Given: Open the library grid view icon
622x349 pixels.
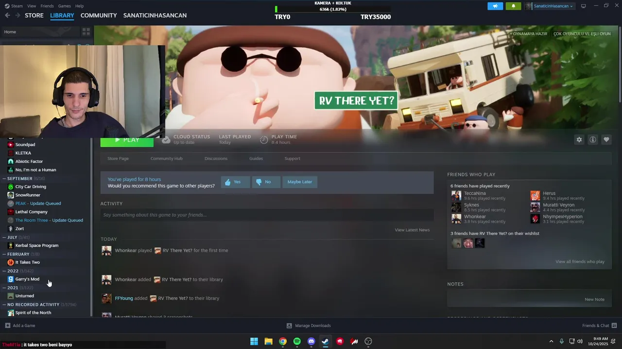Looking at the screenshot, I should [x=86, y=32].
